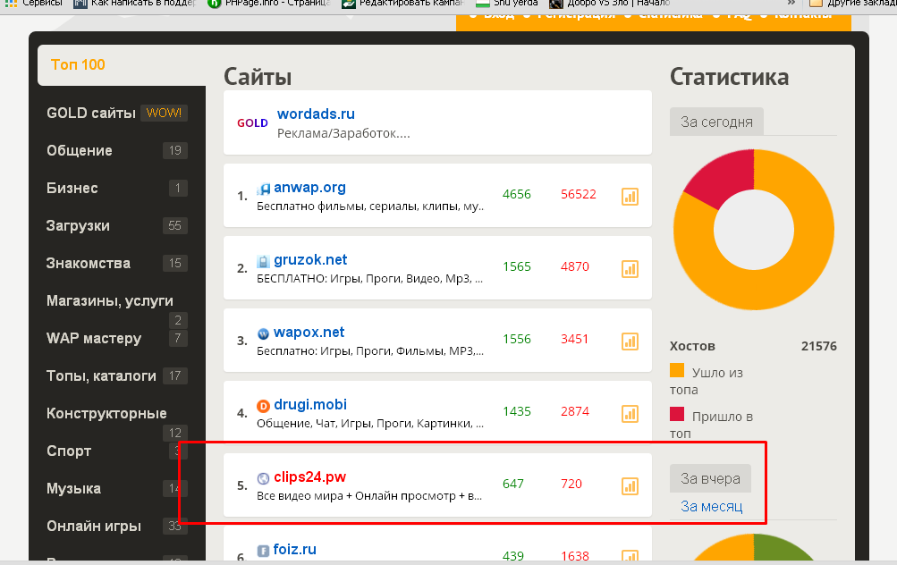Expand hidden bookmarks chevron
Screen dimensions: 897x565
[791, 3]
